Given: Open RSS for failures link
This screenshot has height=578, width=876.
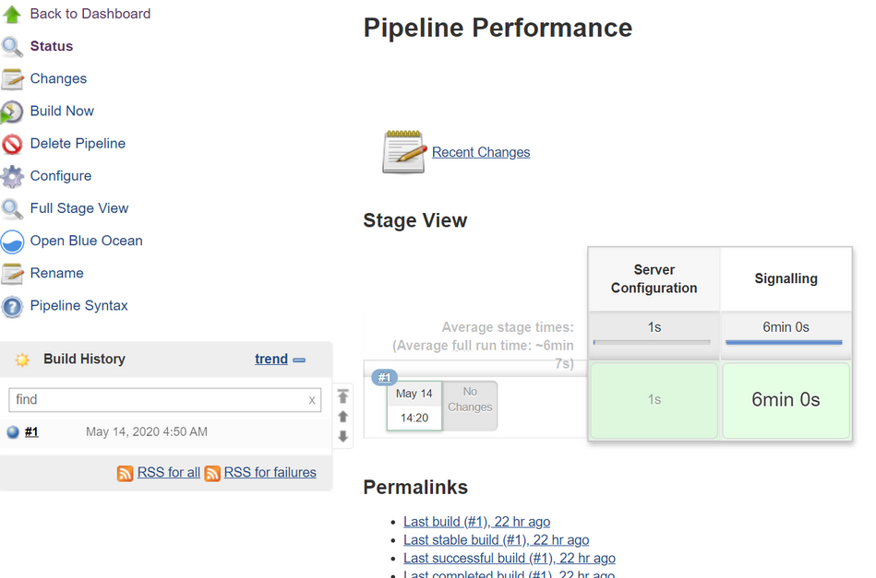Looking at the screenshot, I should tap(270, 473).
